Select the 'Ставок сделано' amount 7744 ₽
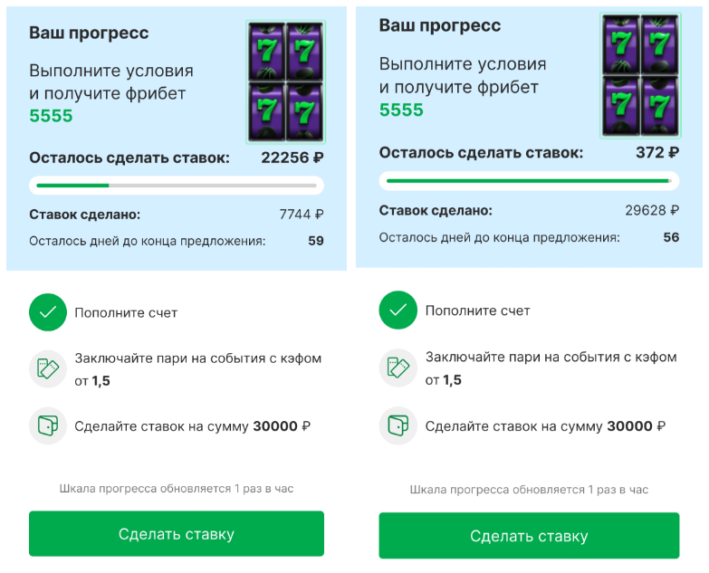The width and height of the screenshot is (709, 573). click(301, 215)
